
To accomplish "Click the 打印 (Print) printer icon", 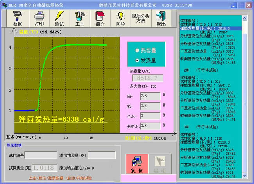I will coord(39,18).
